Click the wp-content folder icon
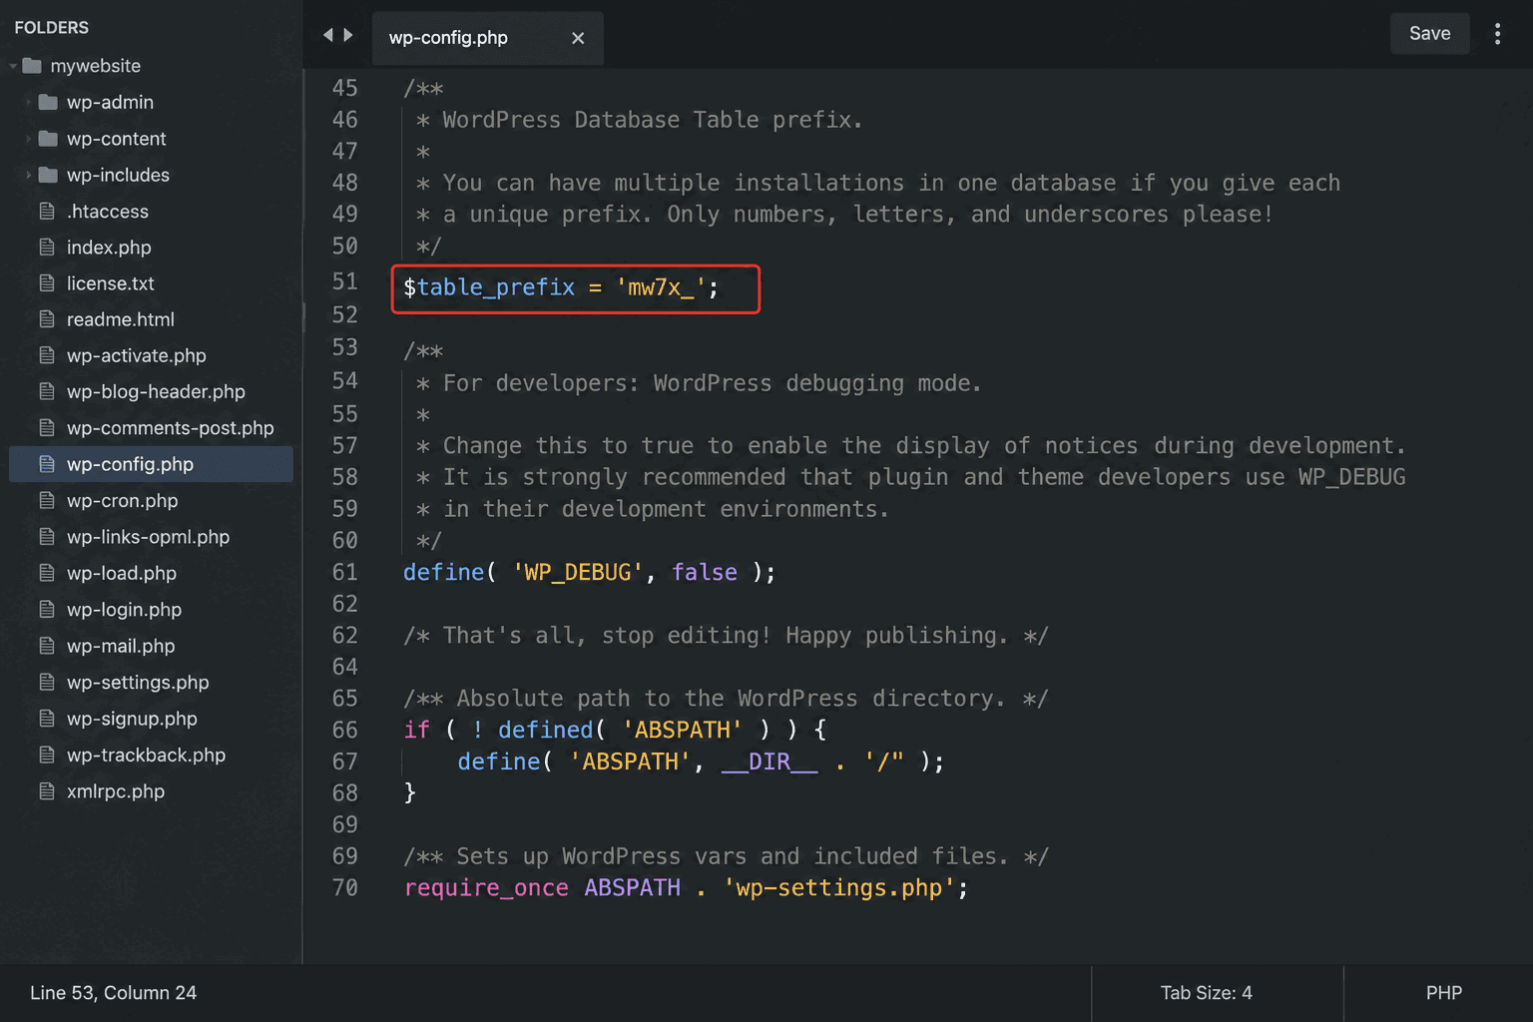Screen dimensions: 1533x1022 click(x=48, y=139)
